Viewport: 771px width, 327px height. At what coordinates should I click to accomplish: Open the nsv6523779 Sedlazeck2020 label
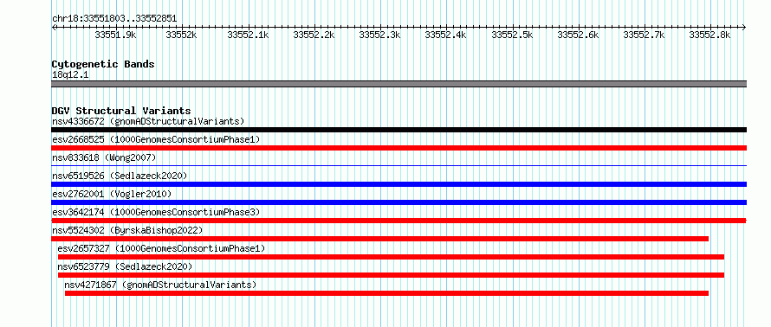(x=125, y=266)
